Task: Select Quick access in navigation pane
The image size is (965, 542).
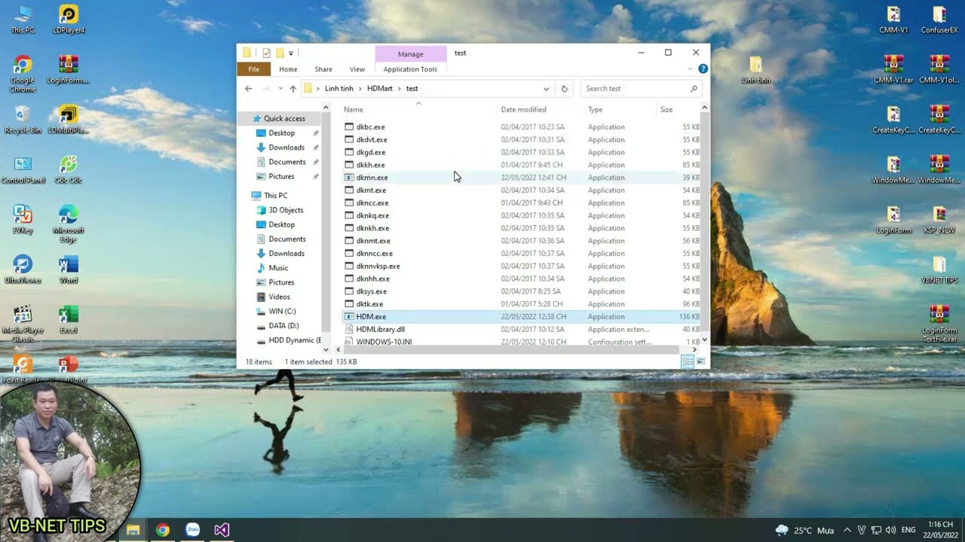Action: pos(284,119)
